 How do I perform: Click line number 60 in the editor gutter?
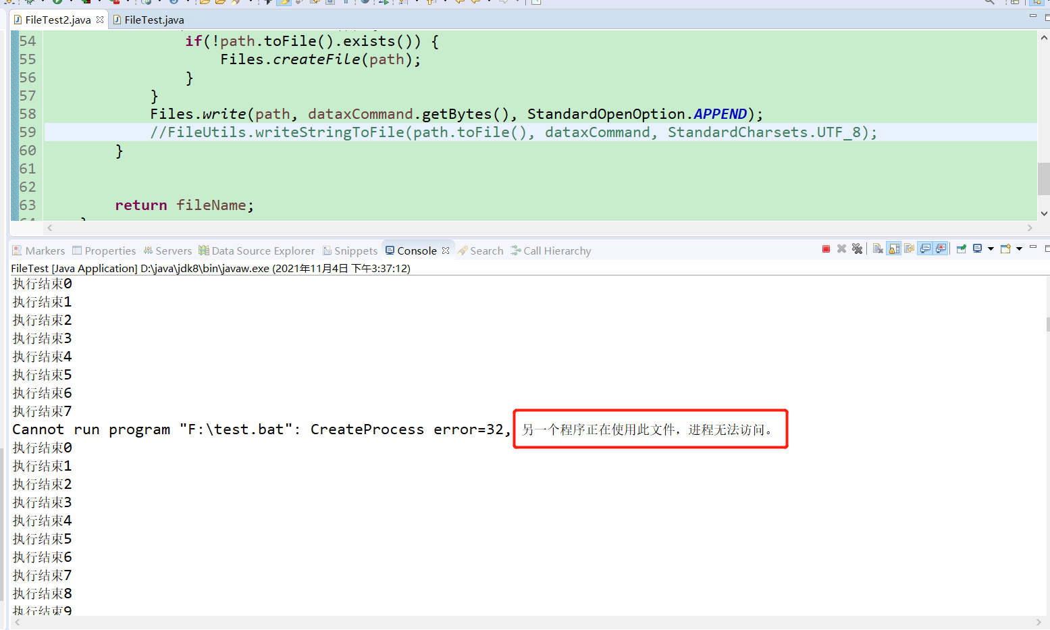coord(28,151)
